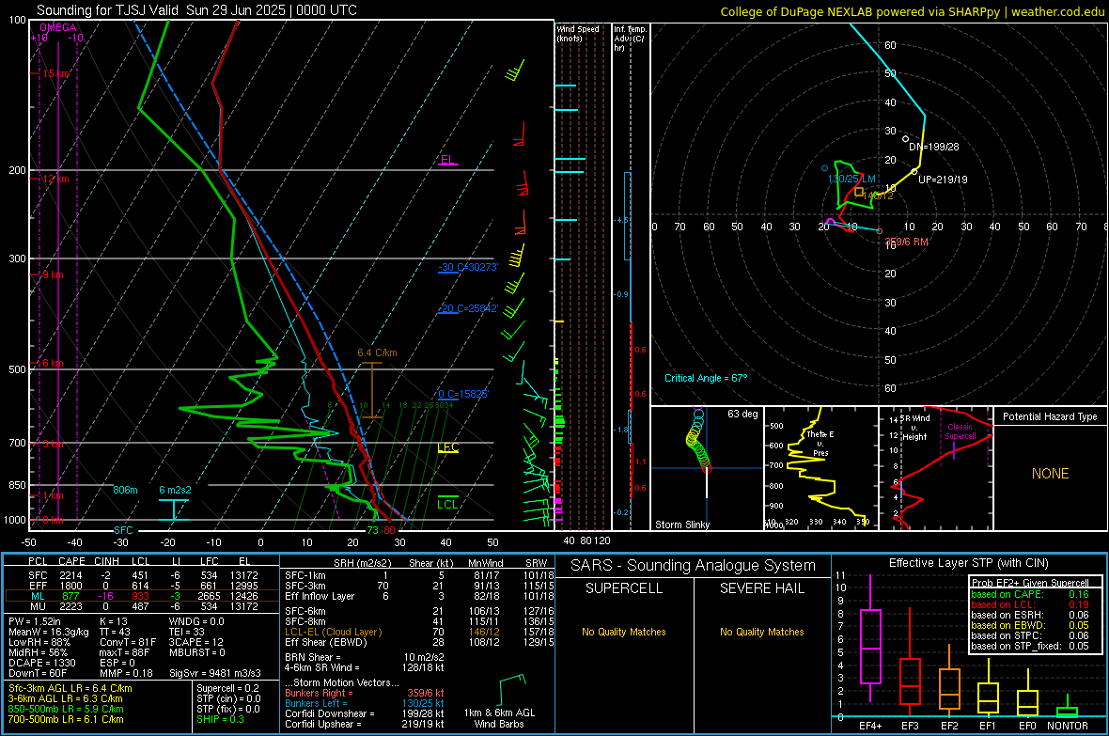The image size is (1109, 736).
Task: Click the Wind Speed (knots) header
Action: pyautogui.click(x=578, y=33)
